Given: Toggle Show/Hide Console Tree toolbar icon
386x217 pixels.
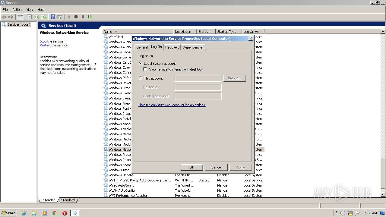Looking at the screenshot, I should pos(20,17).
